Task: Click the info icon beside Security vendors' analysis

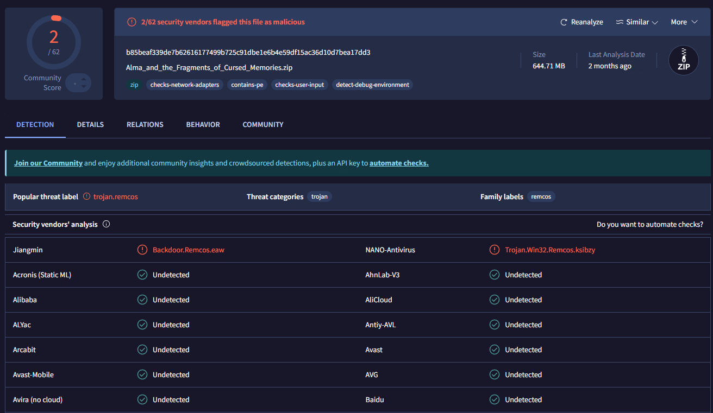Action: point(107,224)
